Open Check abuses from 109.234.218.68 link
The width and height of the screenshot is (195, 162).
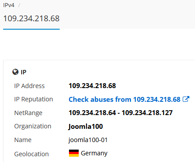pos(124,99)
